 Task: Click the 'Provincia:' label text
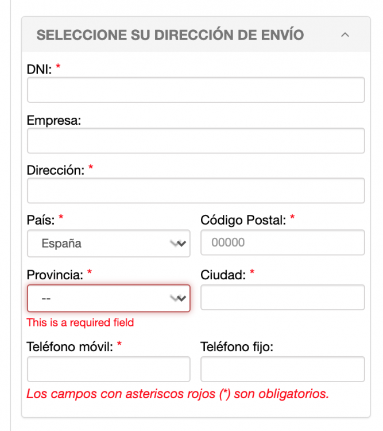tap(55, 275)
